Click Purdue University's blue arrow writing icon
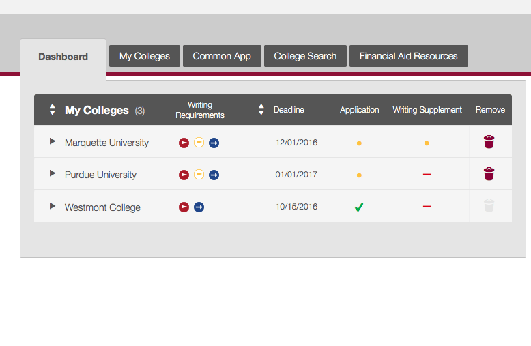This screenshot has height=346, width=531. (214, 175)
